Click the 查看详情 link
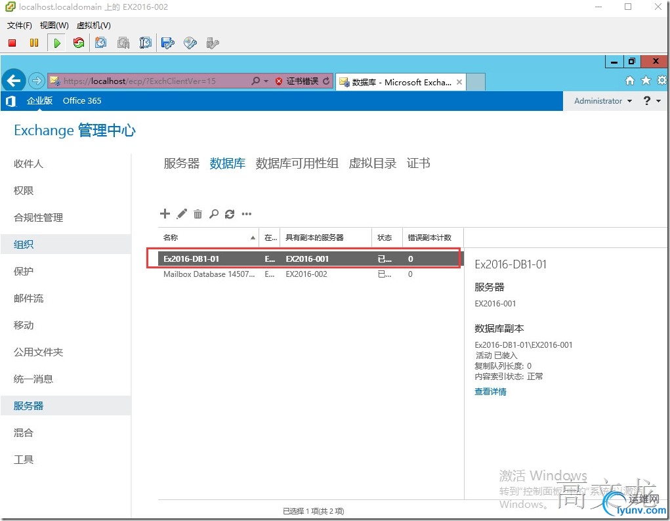The height and width of the screenshot is (521, 670). pyautogui.click(x=490, y=392)
